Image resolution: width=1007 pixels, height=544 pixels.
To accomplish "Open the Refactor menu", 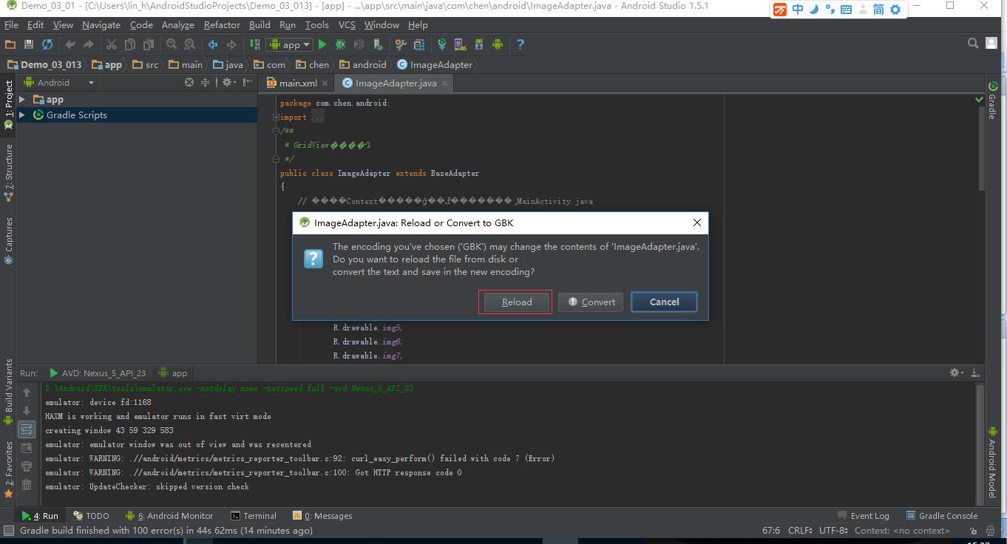I will coord(222,24).
